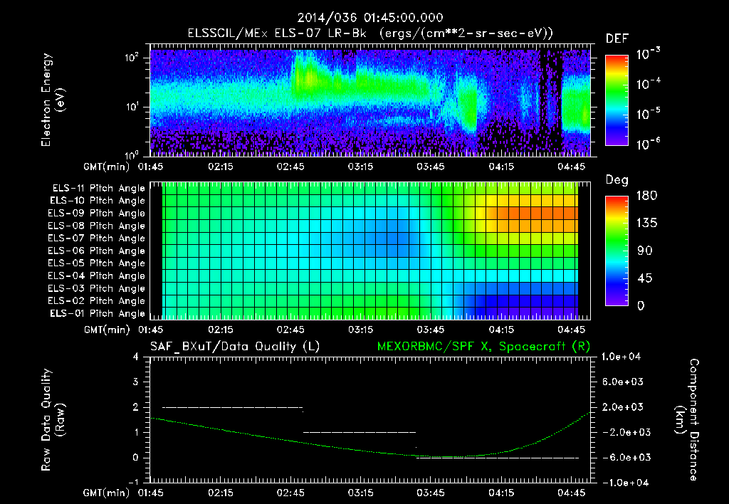
Task: Click the 10⁻⁵ value on the DEF scale
Action: (648, 114)
